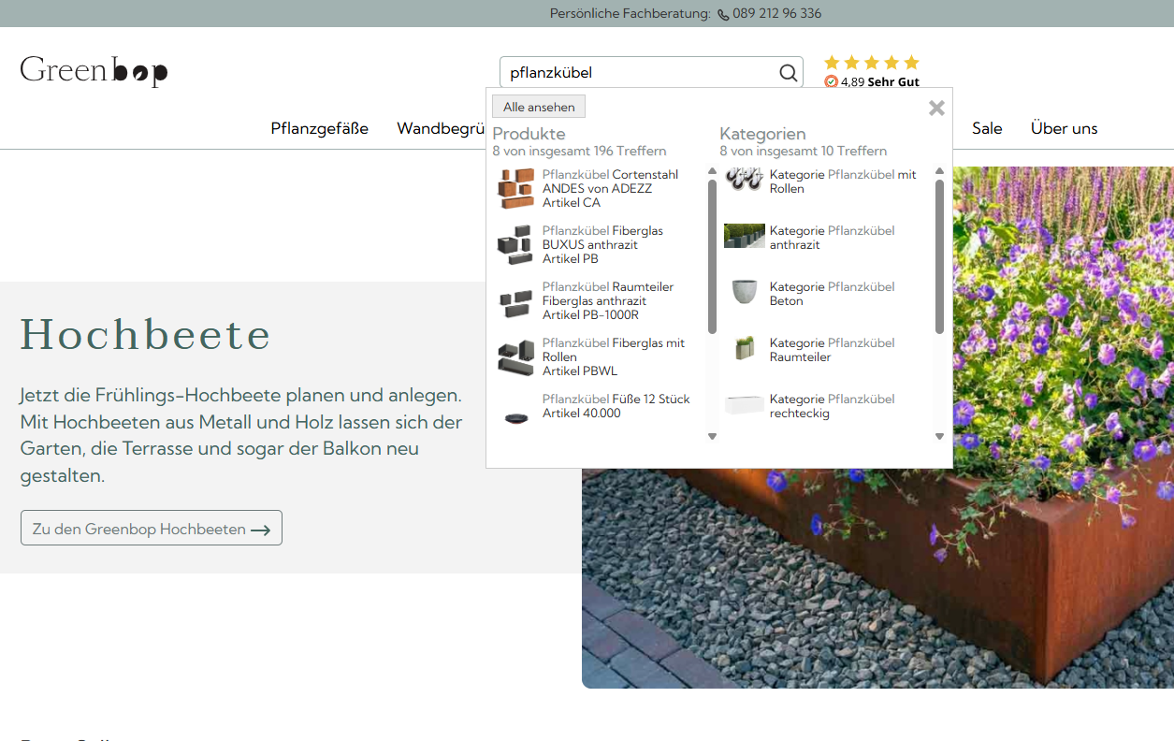The image size is (1174, 741).
Task: Open Cortenstahl ANDES product thumbnail
Action: point(515,188)
